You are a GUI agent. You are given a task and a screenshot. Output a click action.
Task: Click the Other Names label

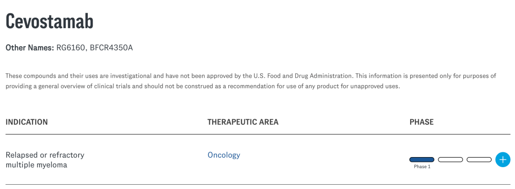coord(30,48)
